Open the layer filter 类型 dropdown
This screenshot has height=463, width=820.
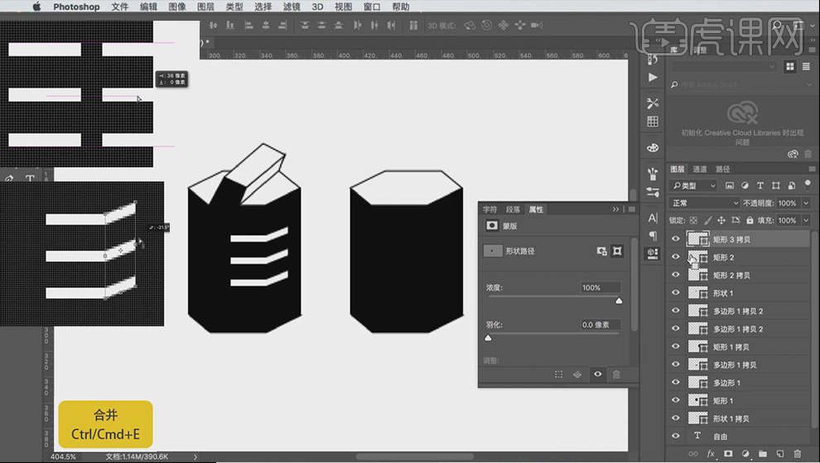pos(695,186)
